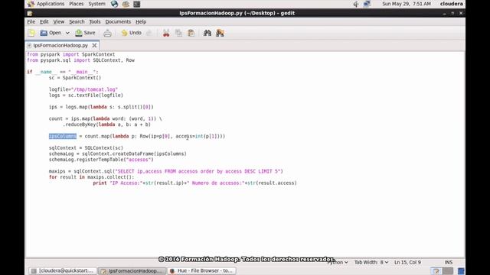The image size is (490, 275).
Task: Cut selection with the scissors icon
Action: point(166,33)
